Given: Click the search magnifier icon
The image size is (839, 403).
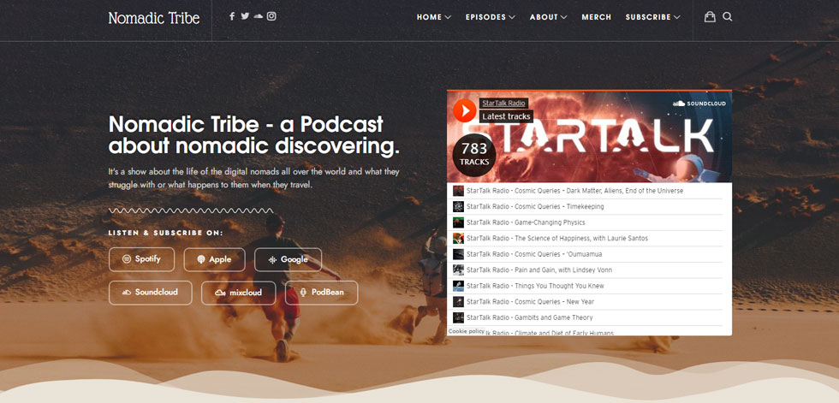Looking at the screenshot, I should tap(727, 16).
